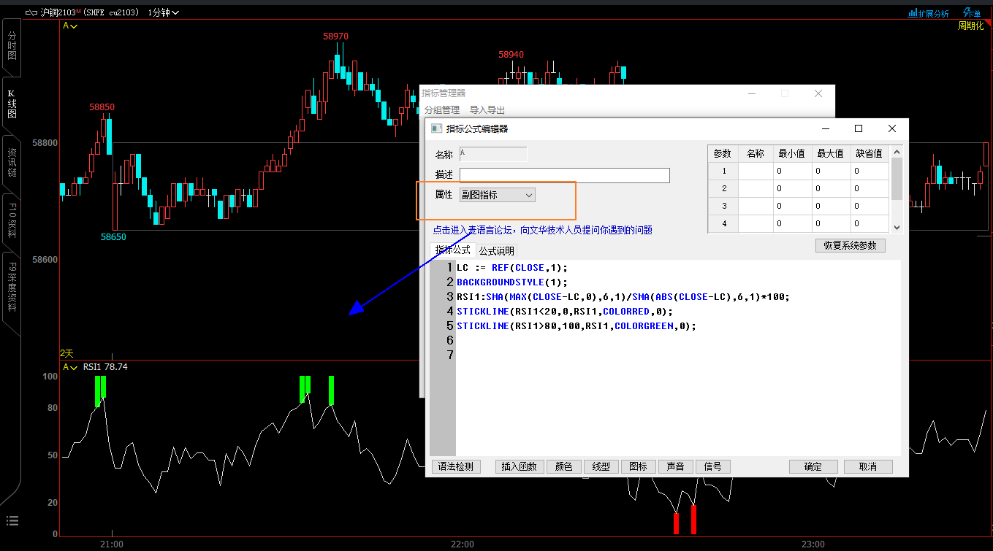
Task: Close the 指标公式编辑器 window
Action: point(892,128)
